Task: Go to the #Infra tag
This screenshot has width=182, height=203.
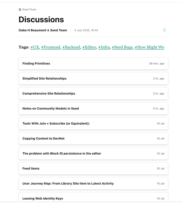Action: (104, 47)
